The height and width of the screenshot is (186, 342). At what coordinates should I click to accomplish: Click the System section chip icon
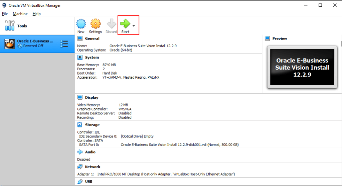[80, 57]
